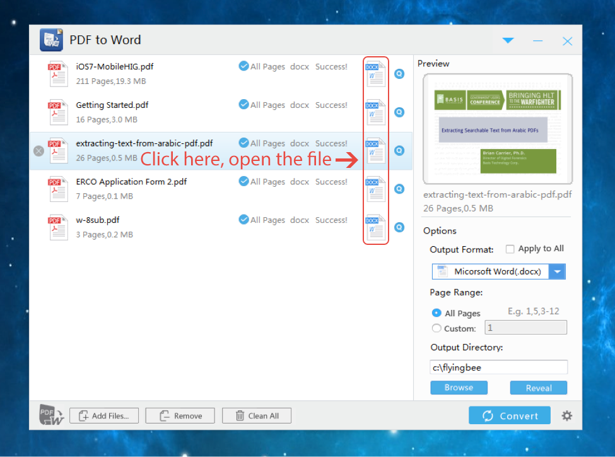
Task: Open docx output of extracting-text-from-arabic-pdf.pdf
Action: [375, 151]
